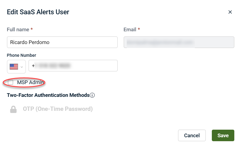Image resolution: width=241 pixels, height=150 pixels.
Task: Click the US flag icon
Action: point(14,66)
